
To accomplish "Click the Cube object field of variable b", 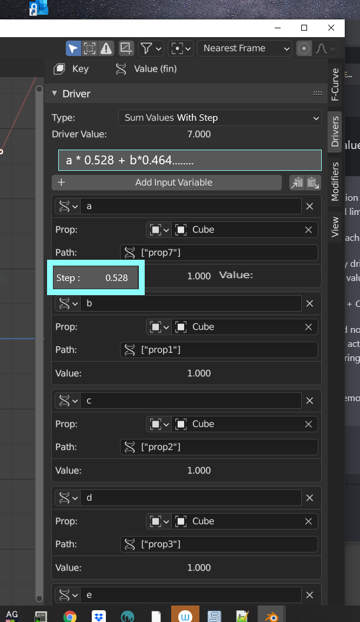I will coord(236,327).
